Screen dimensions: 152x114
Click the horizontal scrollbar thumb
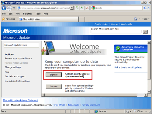tap(91, 95)
